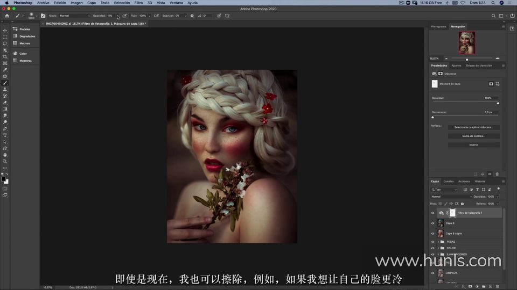Hide the PECAS group
Image resolution: width=517 pixels, height=290 pixels.
(432, 242)
